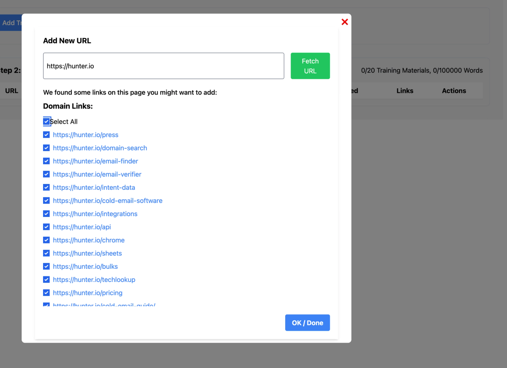This screenshot has width=507, height=368.
Task: Open the hunter.io/sheets link
Action: (x=87, y=253)
